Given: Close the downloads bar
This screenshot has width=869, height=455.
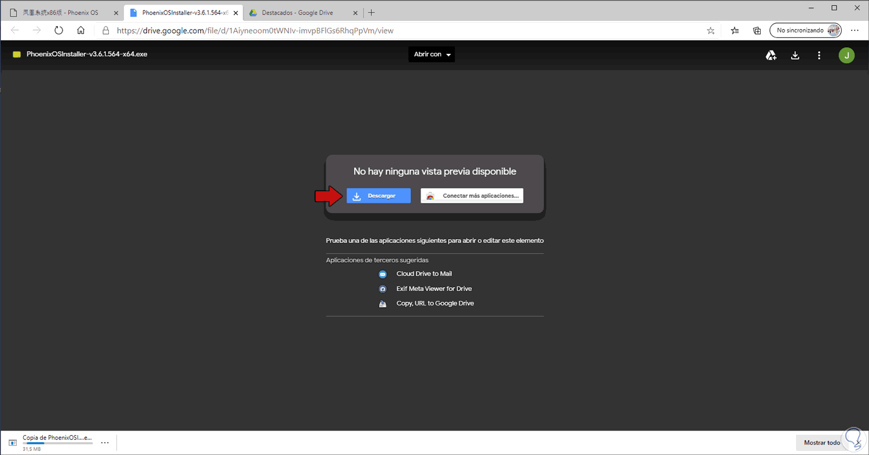Looking at the screenshot, I should [x=857, y=443].
